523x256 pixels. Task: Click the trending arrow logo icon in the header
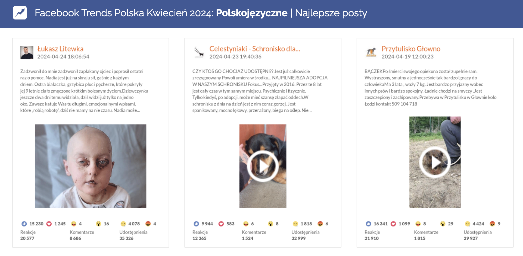click(20, 13)
